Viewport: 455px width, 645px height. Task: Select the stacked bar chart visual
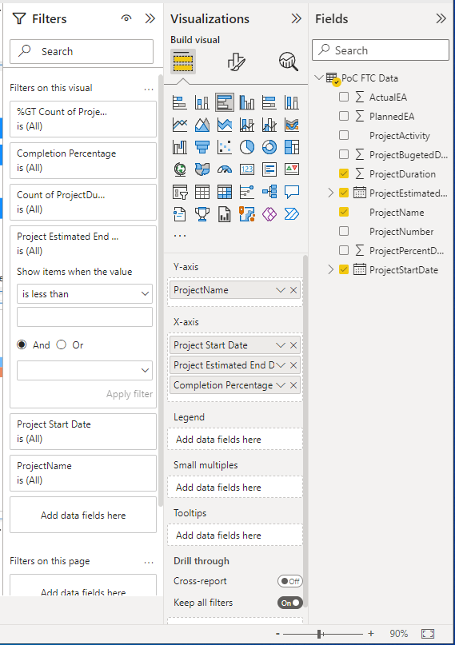coord(180,102)
